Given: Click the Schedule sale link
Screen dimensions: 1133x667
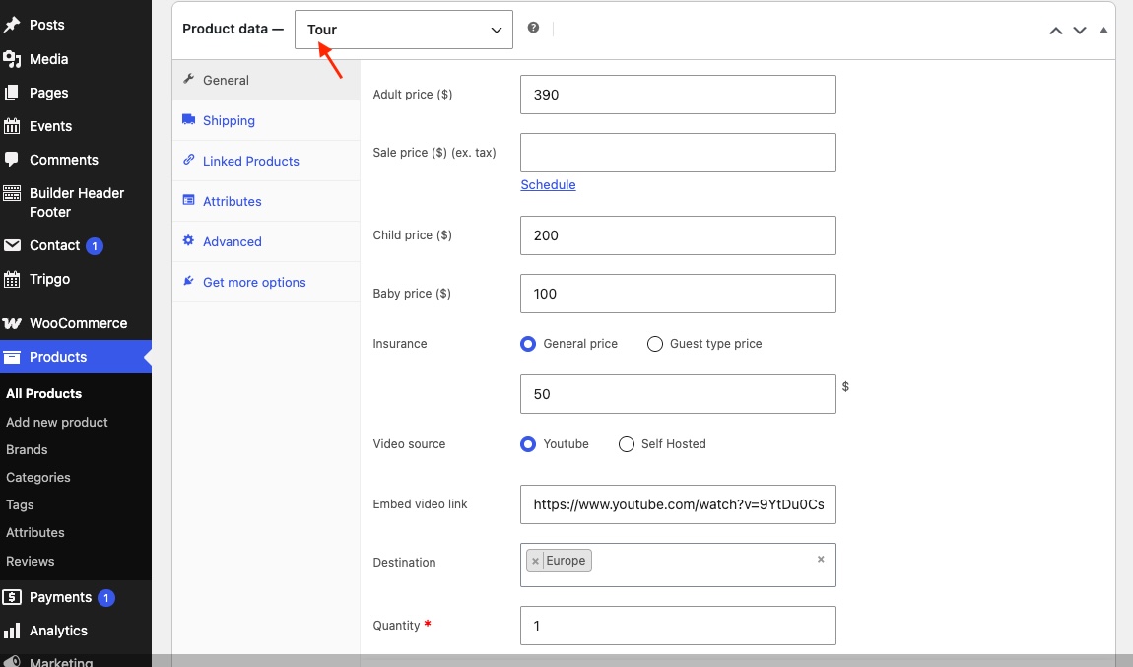Looking at the screenshot, I should click(x=548, y=185).
